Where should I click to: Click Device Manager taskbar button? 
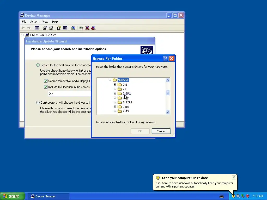coord(48,196)
